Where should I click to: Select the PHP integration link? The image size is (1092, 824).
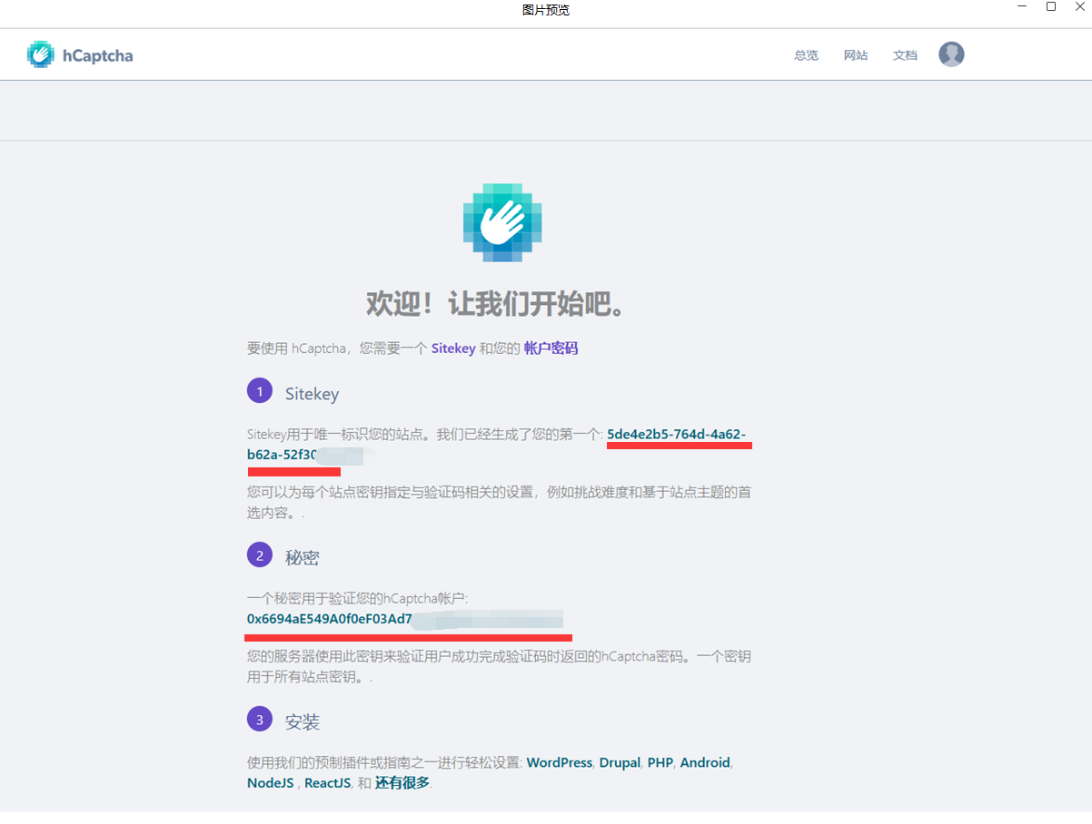[x=660, y=762]
